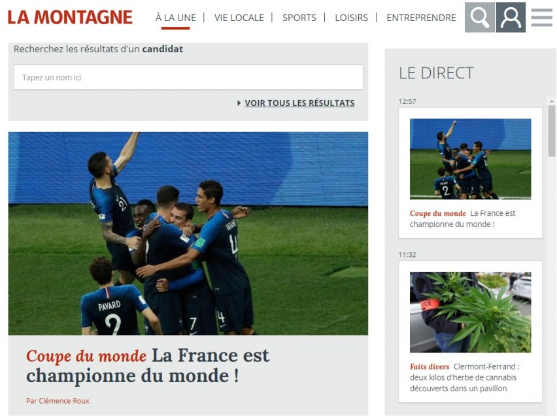Click the Le Direct scrollbar handle
Image resolution: width=557 pixels, height=416 pixels.
(x=551, y=131)
